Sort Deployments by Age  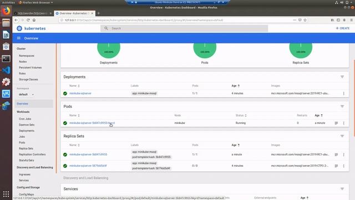click(235, 86)
